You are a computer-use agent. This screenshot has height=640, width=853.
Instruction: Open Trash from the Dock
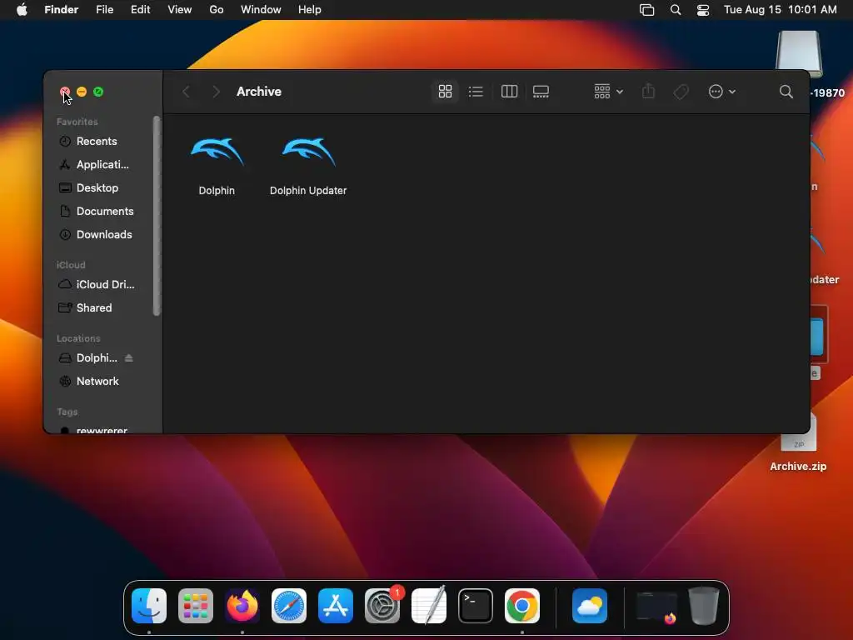pyautogui.click(x=704, y=606)
